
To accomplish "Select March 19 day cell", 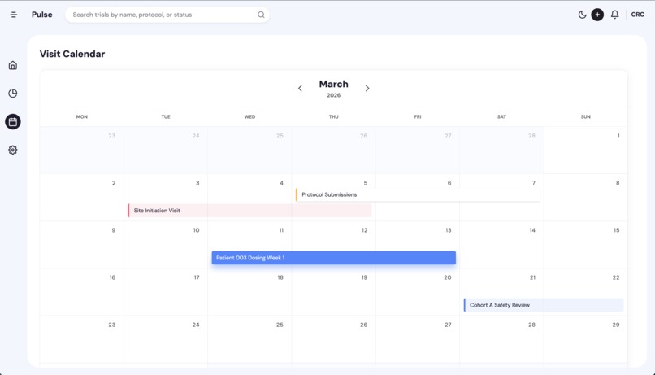I will click(334, 292).
